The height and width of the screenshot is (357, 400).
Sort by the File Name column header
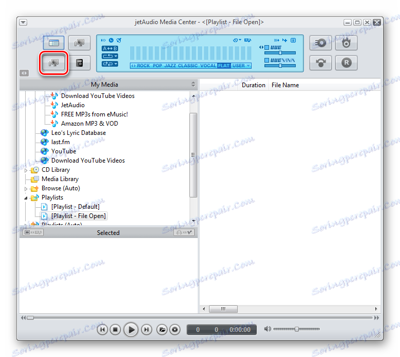[x=285, y=85]
